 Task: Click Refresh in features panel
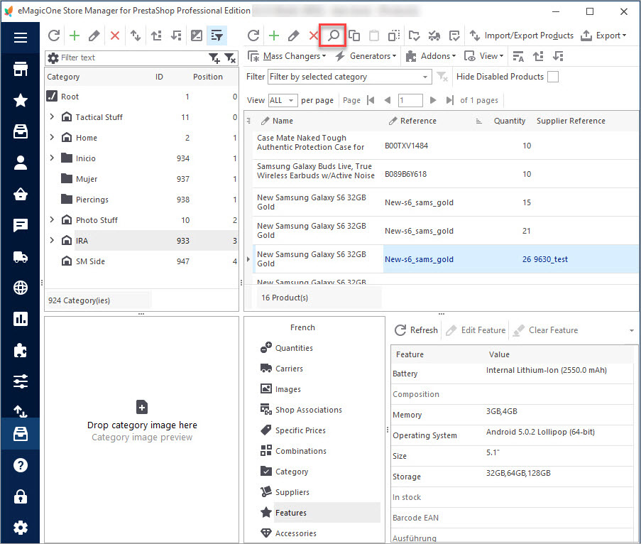pos(416,330)
